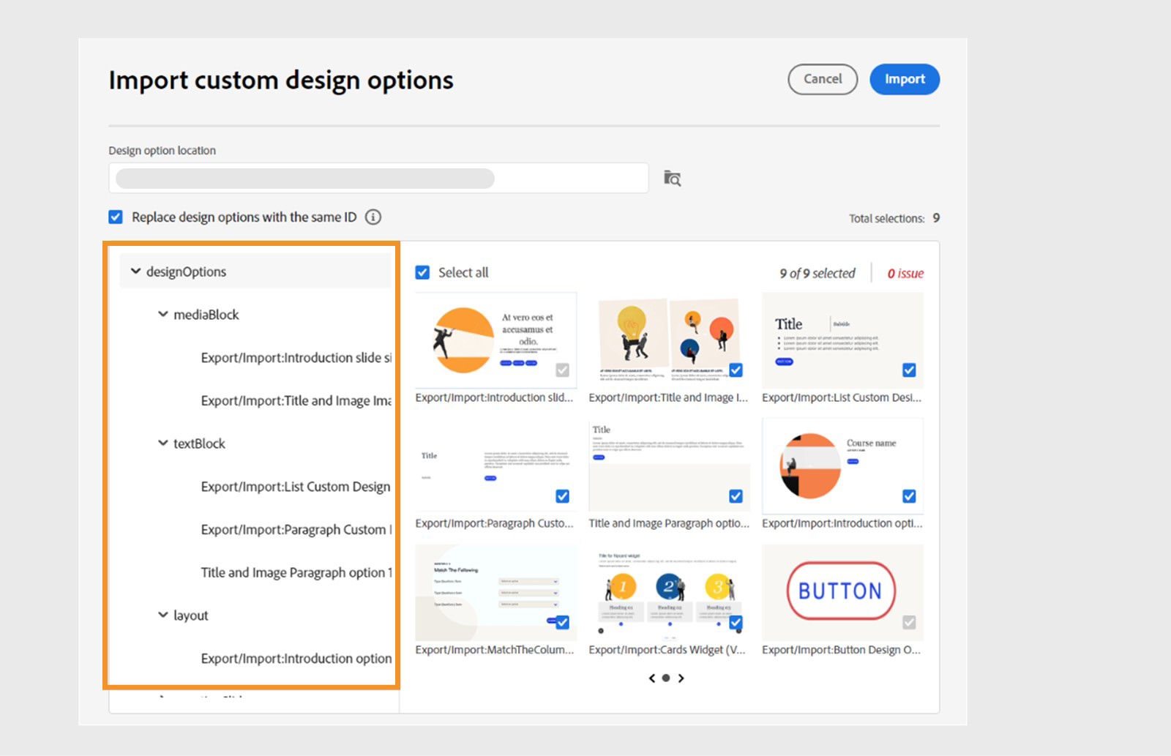Go to previous page of design options
This screenshot has height=756, width=1171.
click(651, 678)
